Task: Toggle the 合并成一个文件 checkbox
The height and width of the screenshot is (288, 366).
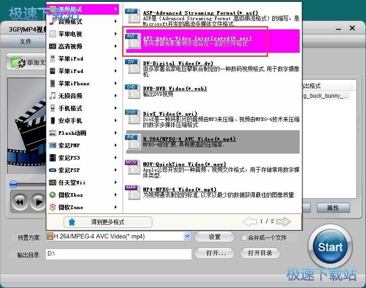Action: tap(244, 238)
